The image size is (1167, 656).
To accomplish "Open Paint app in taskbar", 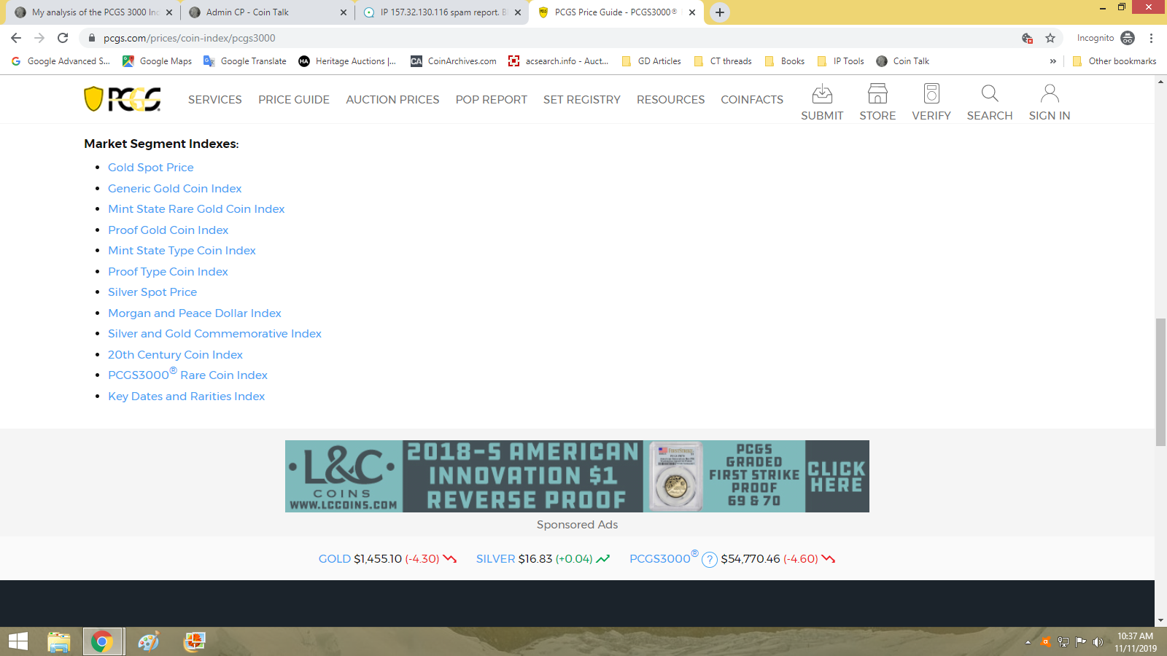I will point(148,641).
